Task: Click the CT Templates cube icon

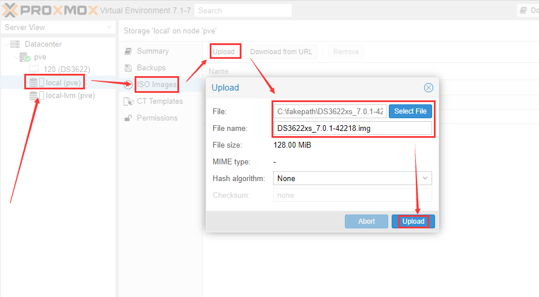Action: 129,101
